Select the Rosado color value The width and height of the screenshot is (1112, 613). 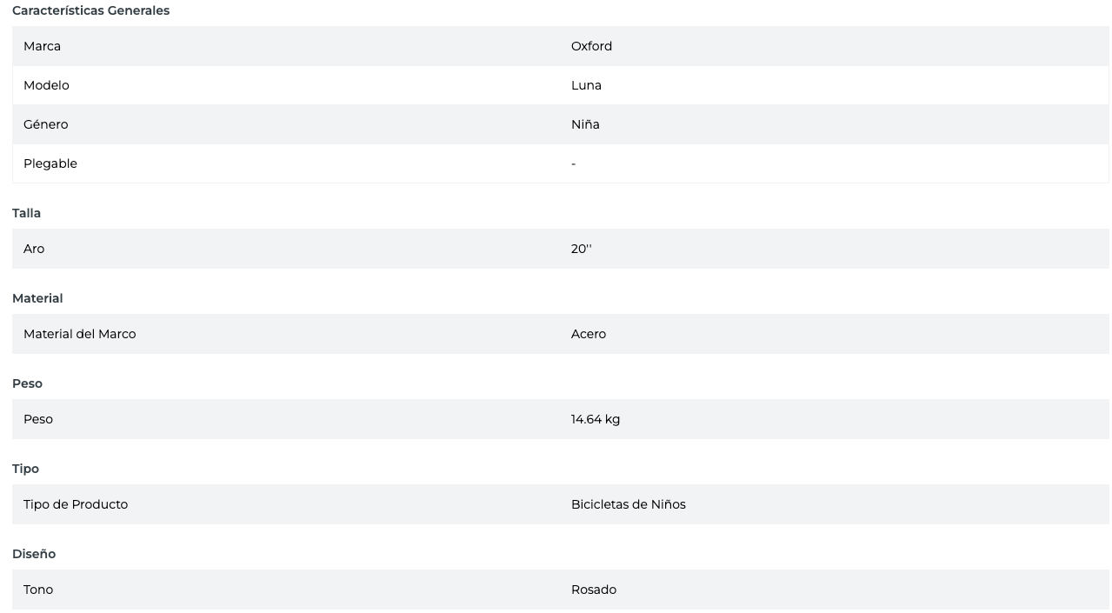point(594,590)
